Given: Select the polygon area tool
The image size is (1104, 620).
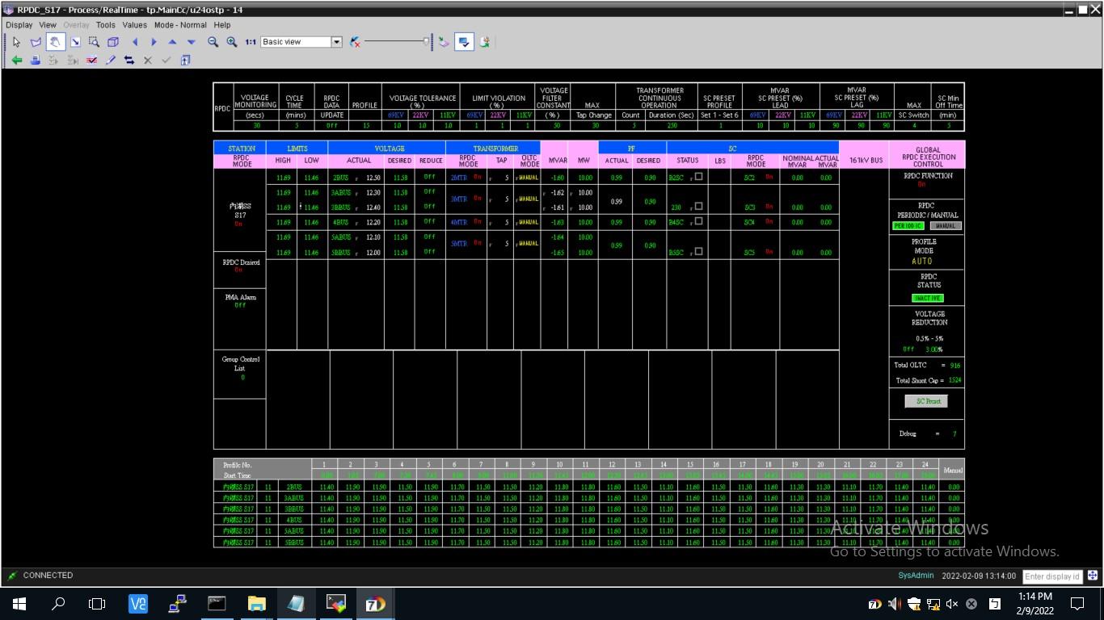Looking at the screenshot, I should click(x=36, y=42).
